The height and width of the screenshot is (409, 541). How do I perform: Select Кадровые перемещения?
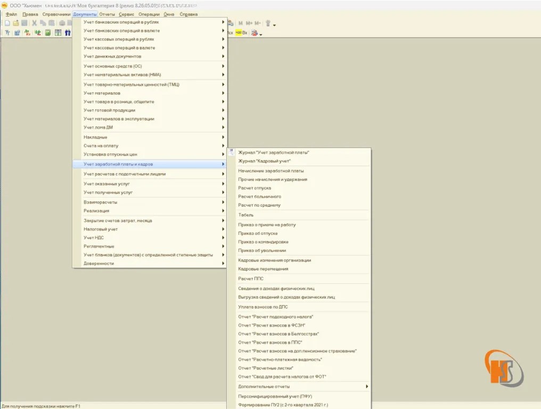299,268
